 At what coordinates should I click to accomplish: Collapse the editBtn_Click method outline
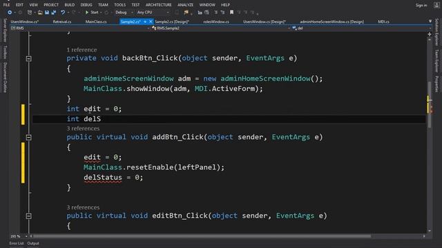point(28,216)
